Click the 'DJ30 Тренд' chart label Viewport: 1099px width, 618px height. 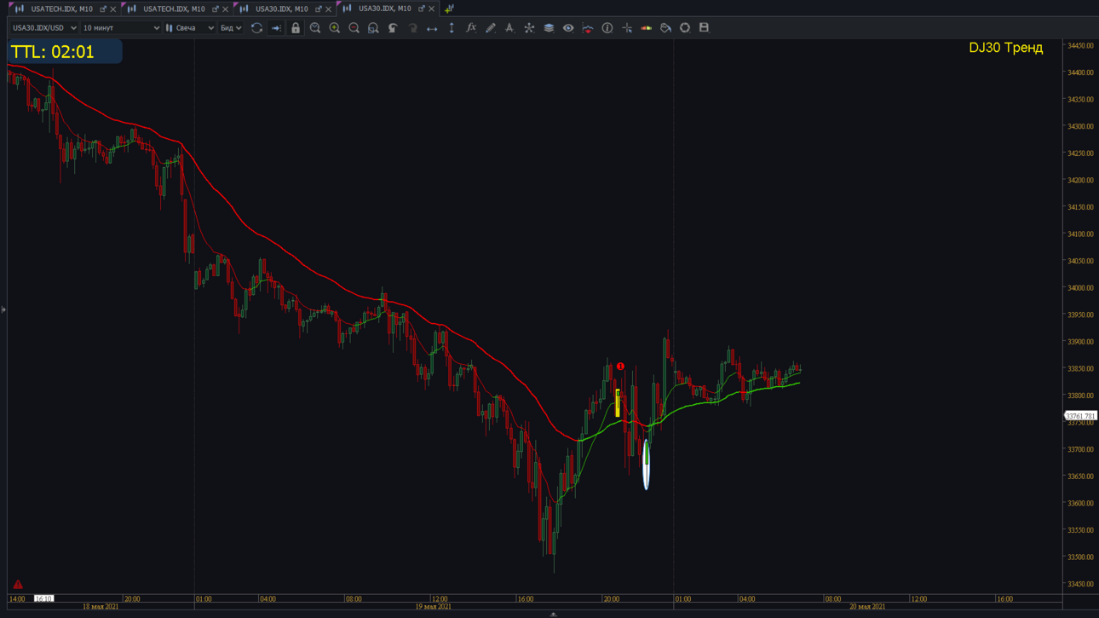click(1005, 48)
